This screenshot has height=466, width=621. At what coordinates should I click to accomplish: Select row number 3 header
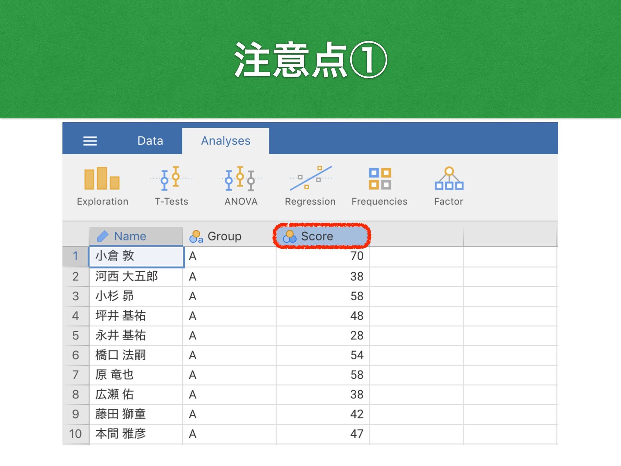[76, 296]
